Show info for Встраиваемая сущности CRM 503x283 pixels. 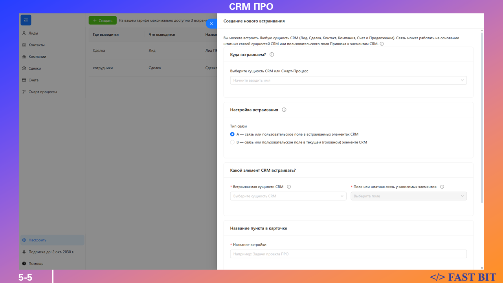pyautogui.click(x=289, y=187)
